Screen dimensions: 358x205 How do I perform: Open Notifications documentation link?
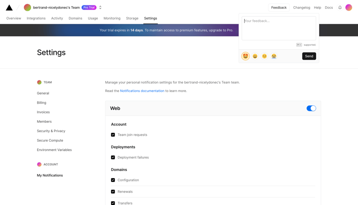(142, 91)
